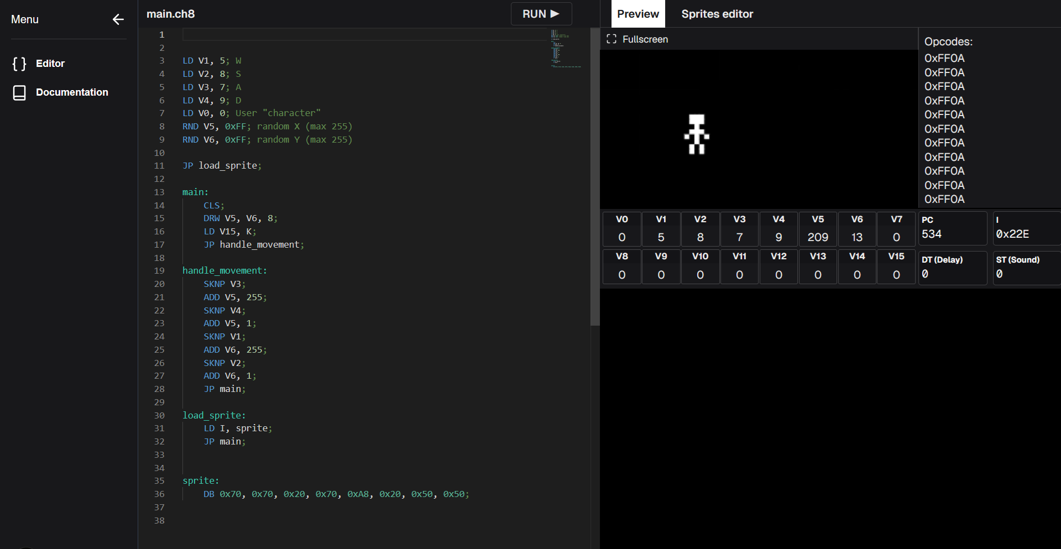Switch to the Preview tab
The image size is (1061, 549).
click(638, 14)
